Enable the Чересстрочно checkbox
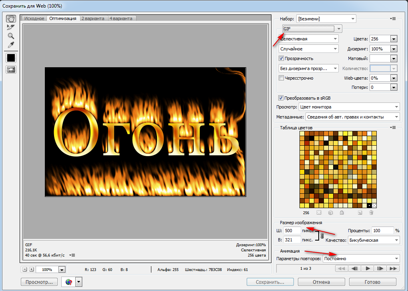 281,78
